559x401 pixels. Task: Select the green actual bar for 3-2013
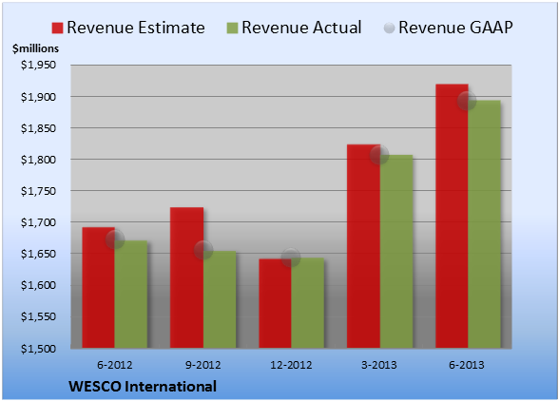(x=396, y=251)
